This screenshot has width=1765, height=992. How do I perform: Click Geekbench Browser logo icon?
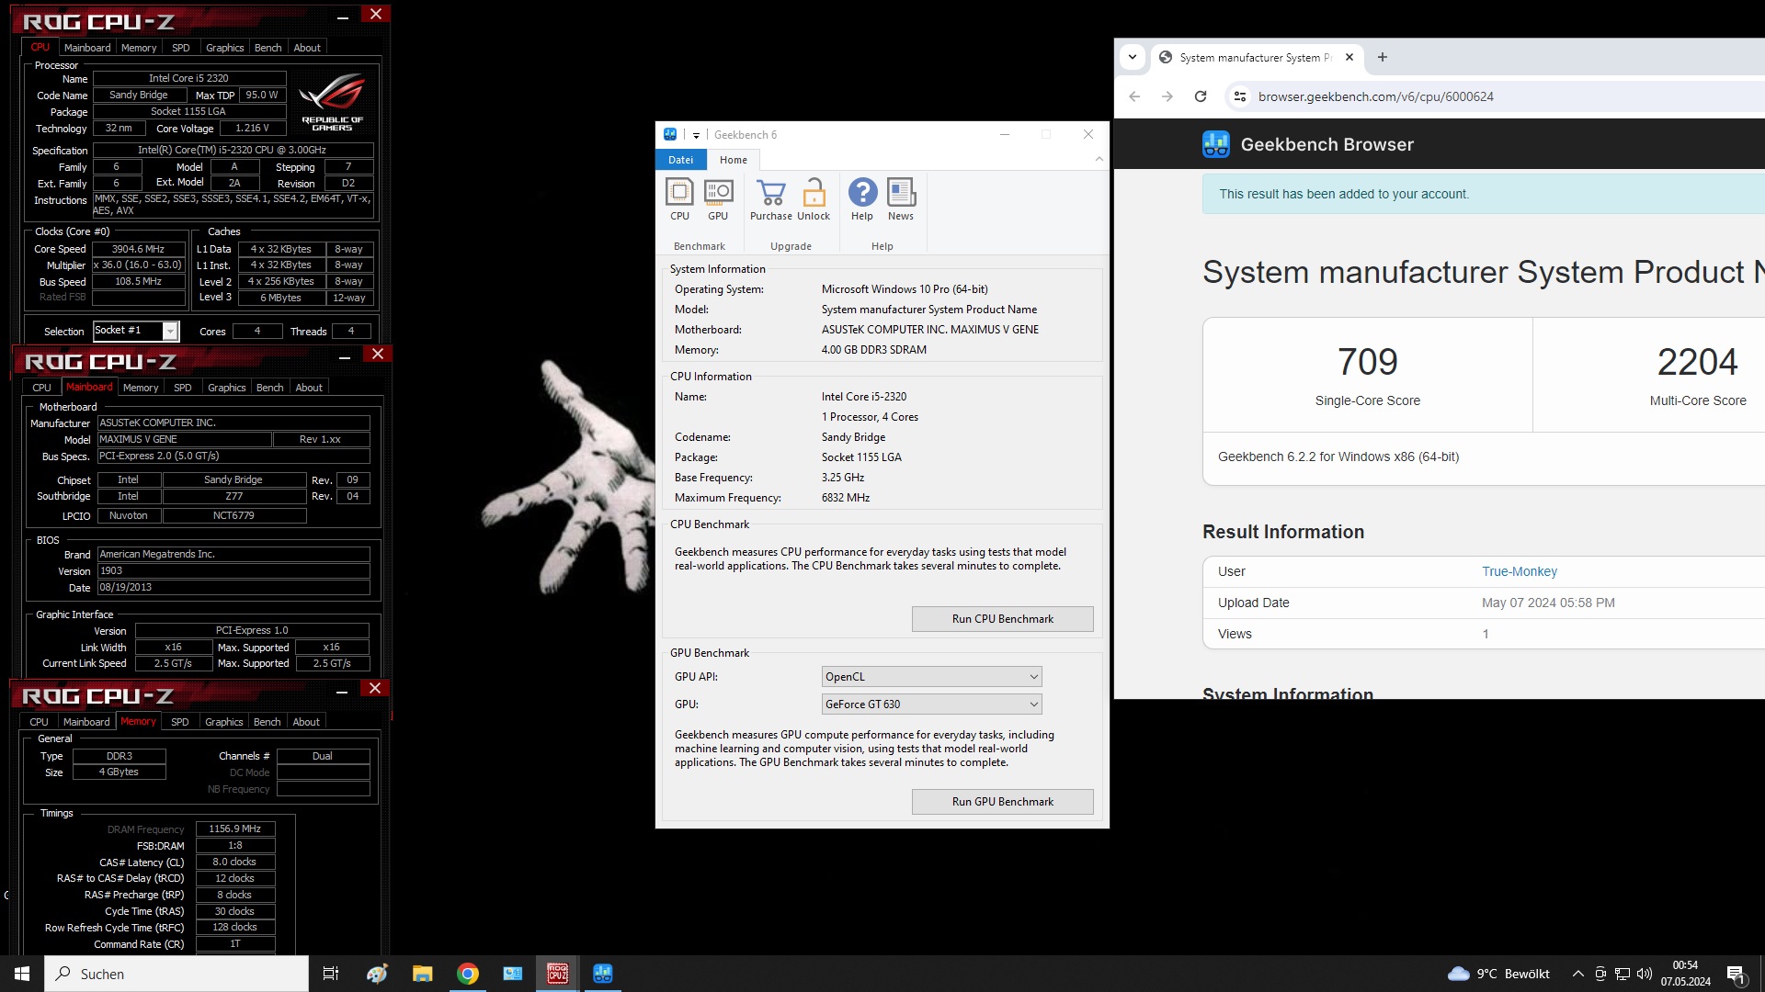click(x=1216, y=144)
